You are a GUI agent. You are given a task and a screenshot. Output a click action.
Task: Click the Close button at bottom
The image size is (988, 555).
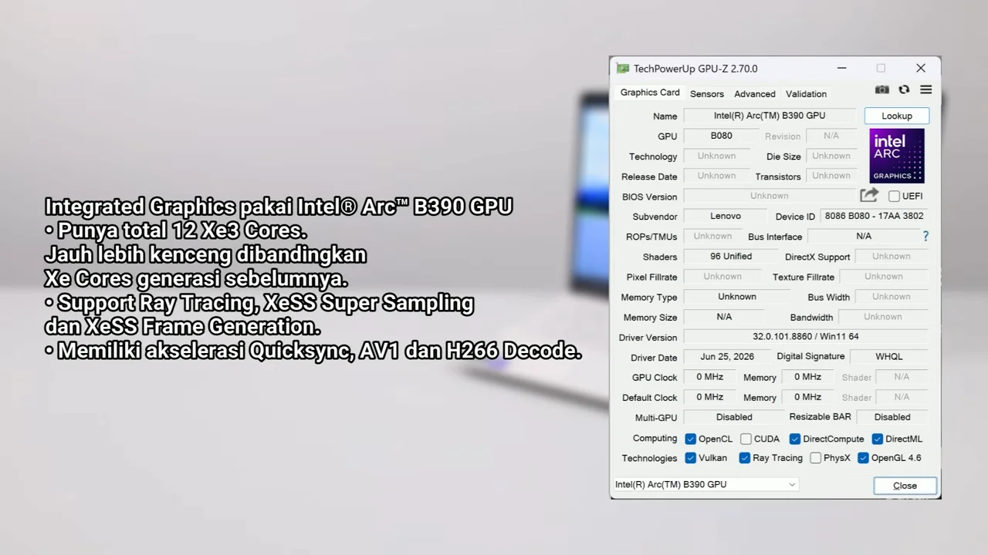(905, 486)
